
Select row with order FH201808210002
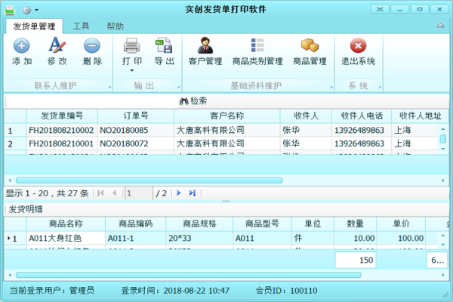pyautogui.click(x=61, y=130)
